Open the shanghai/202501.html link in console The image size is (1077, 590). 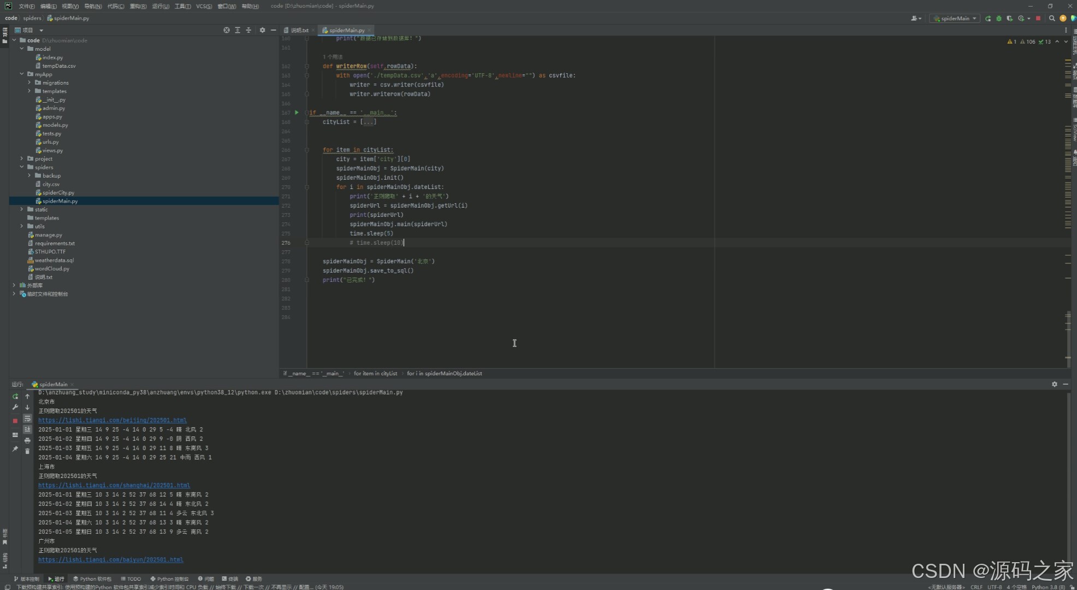[x=114, y=485]
